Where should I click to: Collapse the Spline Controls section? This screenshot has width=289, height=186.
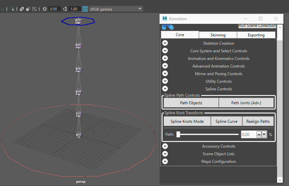pos(165,89)
